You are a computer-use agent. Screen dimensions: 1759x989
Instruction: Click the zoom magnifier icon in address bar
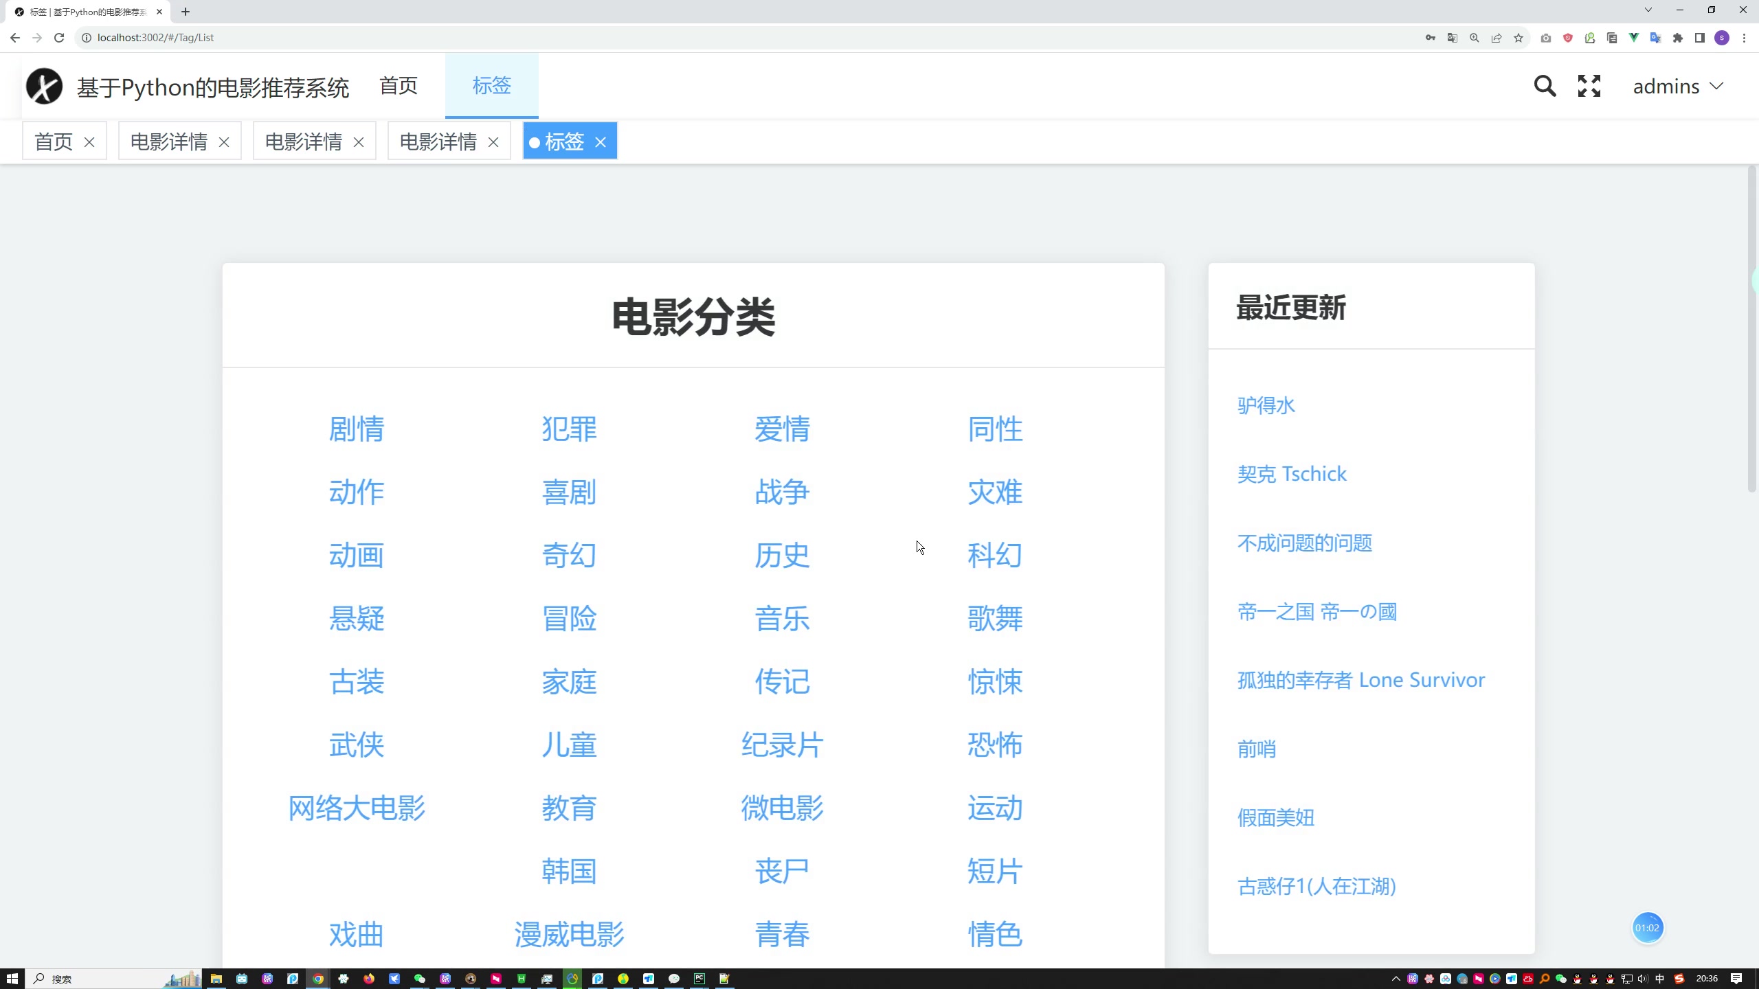coord(1475,38)
